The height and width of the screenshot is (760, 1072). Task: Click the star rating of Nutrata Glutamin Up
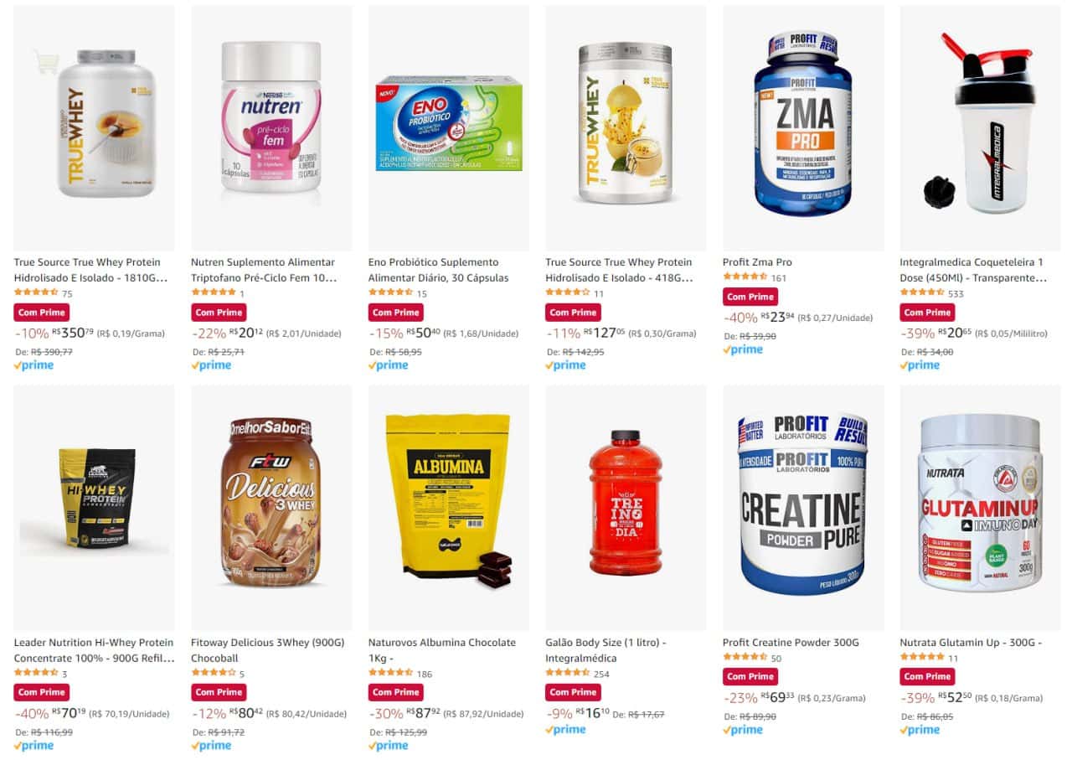[x=922, y=657]
